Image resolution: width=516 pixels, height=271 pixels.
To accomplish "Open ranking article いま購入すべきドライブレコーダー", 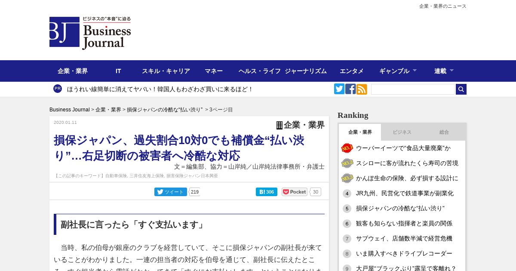I will [404, 254].
